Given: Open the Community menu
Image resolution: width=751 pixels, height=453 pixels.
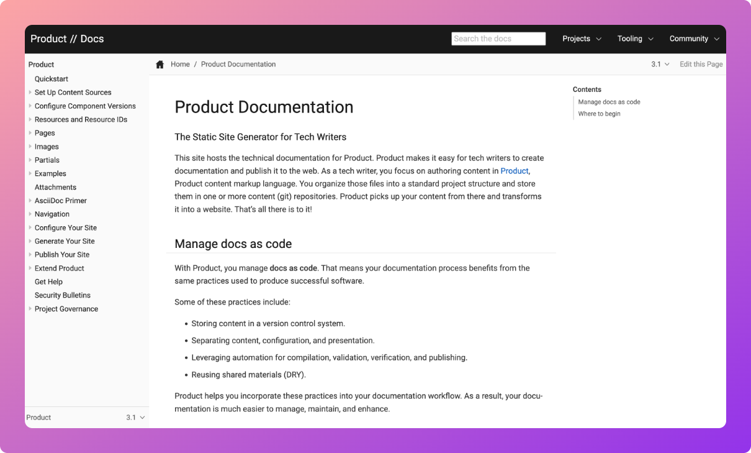Looking at the screenshot, I should pyautogui.click(x=693, y=39).
